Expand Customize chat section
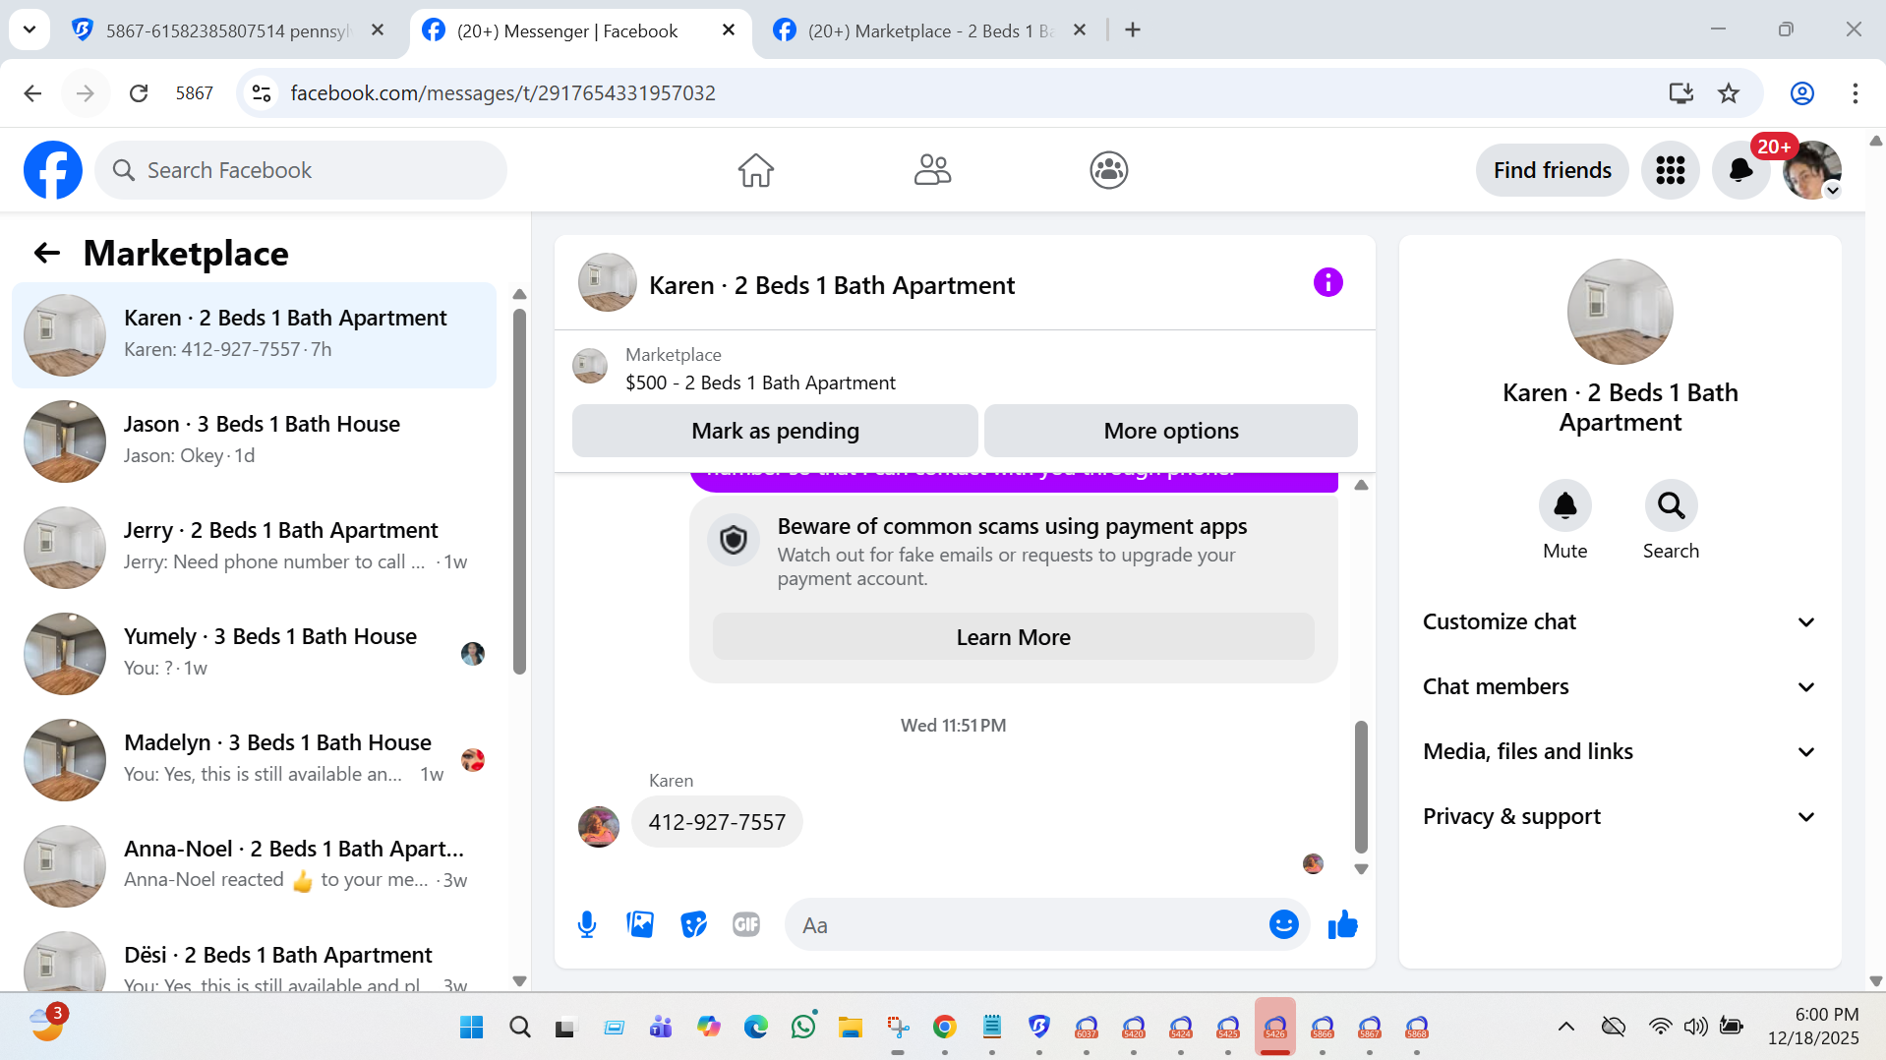This screenshot has width=1886, height=1060. click(1620, 622)
